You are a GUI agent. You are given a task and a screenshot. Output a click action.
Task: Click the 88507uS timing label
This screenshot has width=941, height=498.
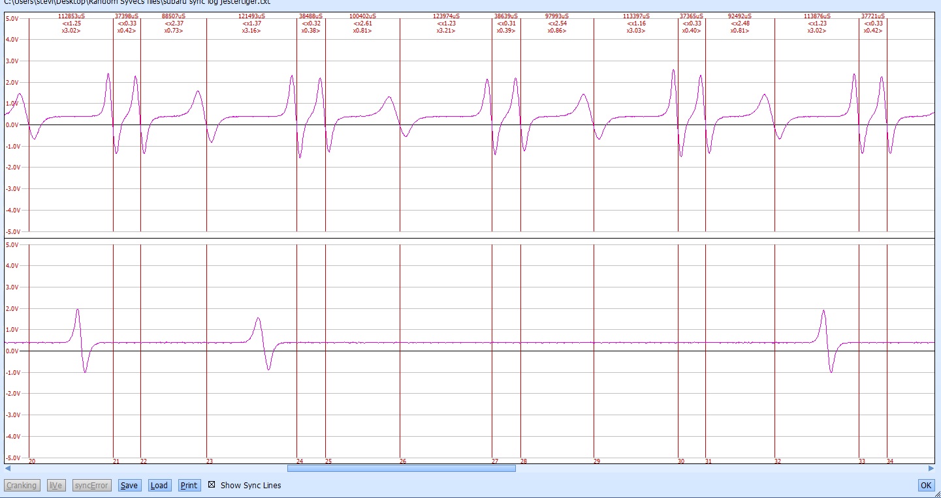[x=174, y=16]
